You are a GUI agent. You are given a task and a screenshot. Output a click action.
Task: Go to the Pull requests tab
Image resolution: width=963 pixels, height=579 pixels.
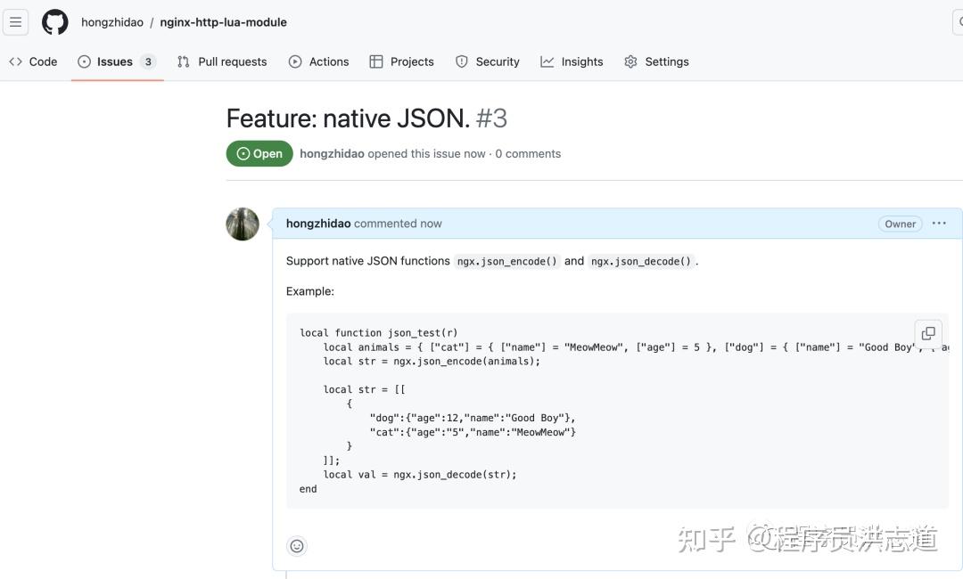[222, 61]
